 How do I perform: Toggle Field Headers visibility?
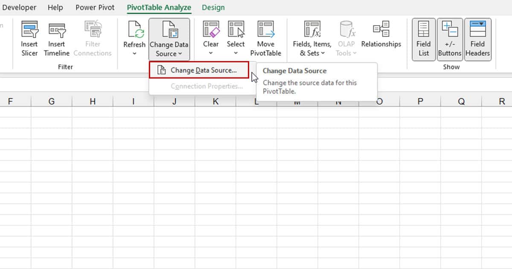tap(477, 38)
